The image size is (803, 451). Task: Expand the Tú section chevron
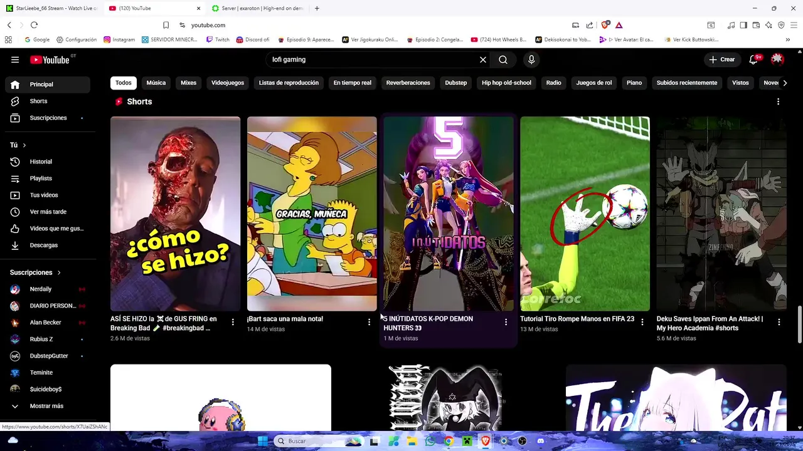pos(24,145)
